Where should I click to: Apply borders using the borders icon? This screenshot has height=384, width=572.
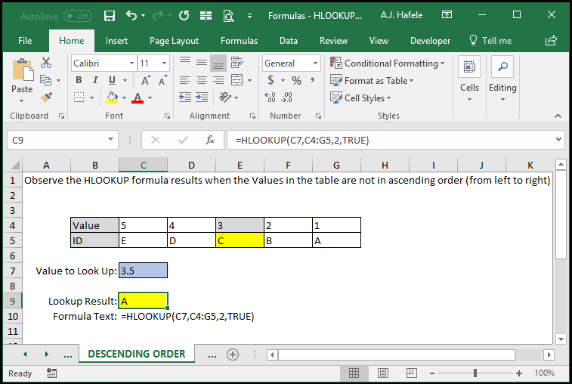[x=79, y=98]
